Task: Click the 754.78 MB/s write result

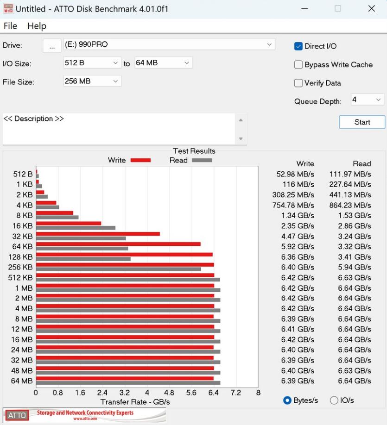Action: tap(293, 206)
